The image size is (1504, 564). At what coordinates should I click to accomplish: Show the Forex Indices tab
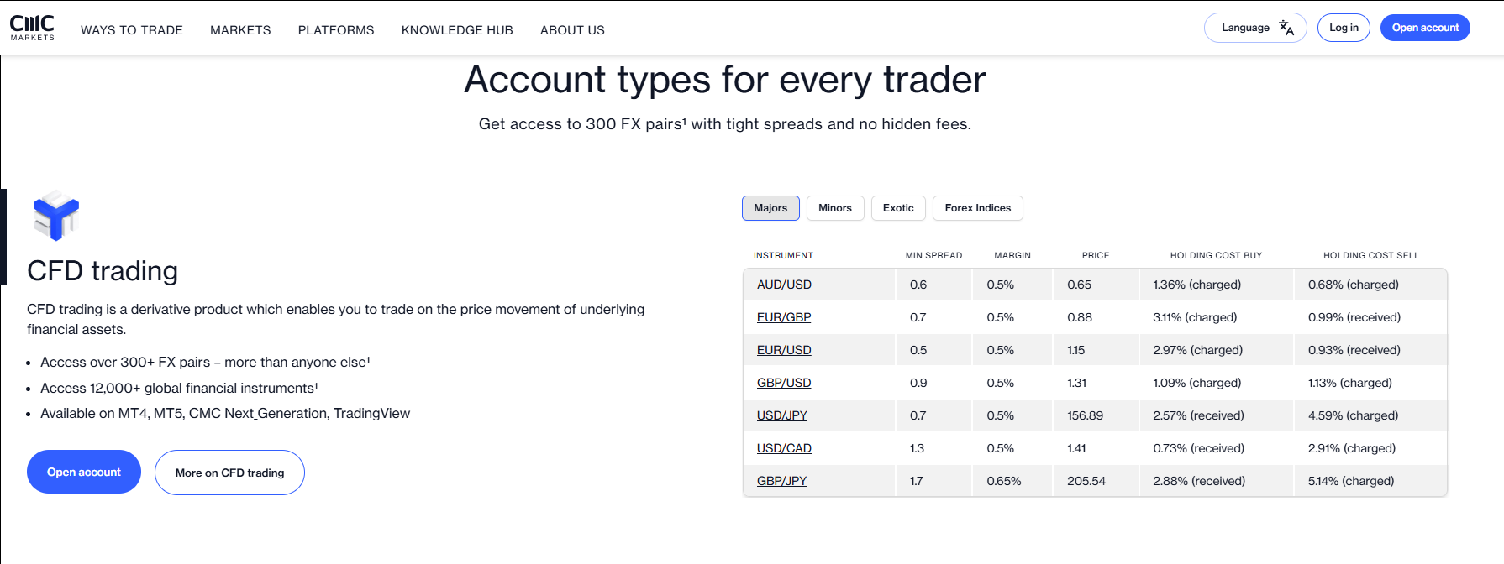point(977,208)
